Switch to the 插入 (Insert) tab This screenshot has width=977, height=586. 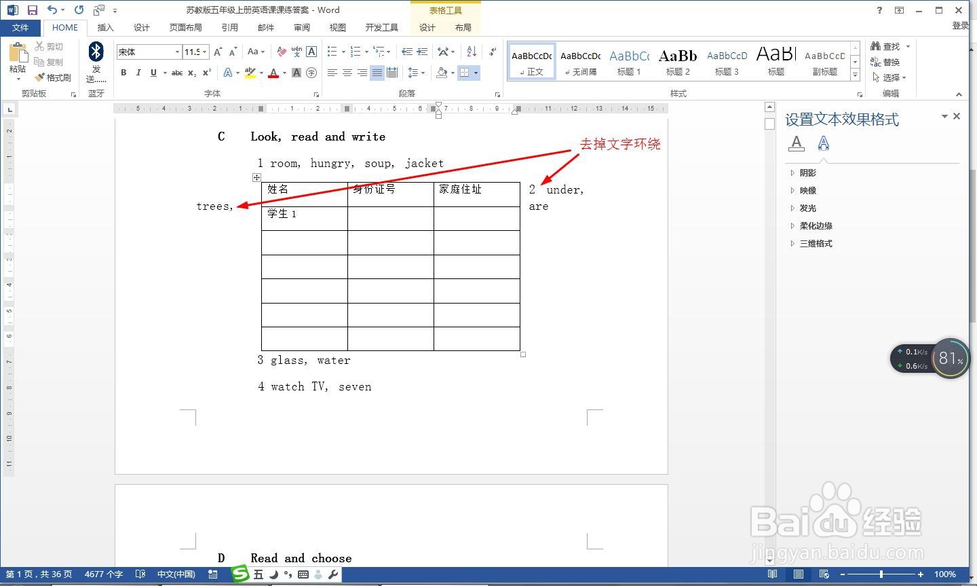click(105, 27)
